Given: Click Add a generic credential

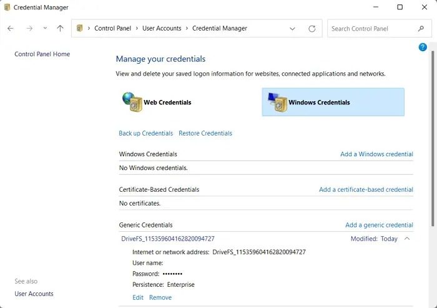Looking at the screenshot, I should pos(379,225).
